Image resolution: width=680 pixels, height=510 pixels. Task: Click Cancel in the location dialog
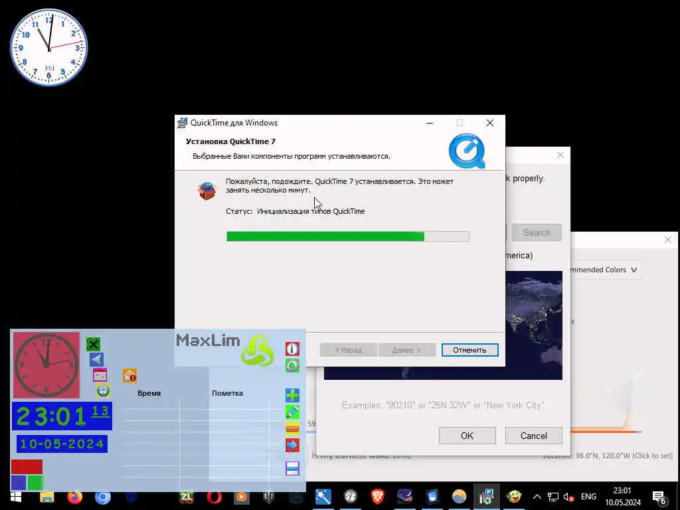coord(533,436)
